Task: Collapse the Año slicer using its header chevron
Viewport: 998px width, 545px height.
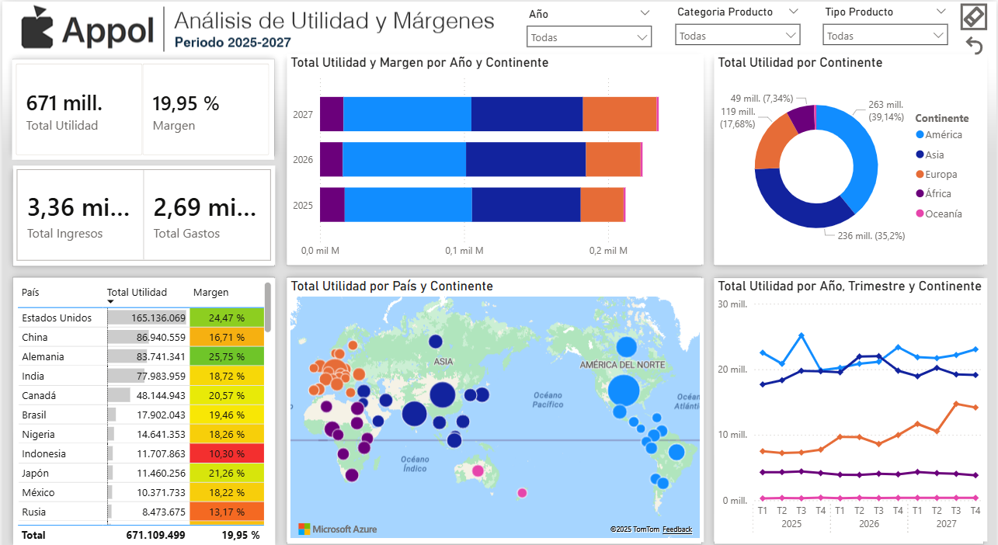Action: [646, 12]
